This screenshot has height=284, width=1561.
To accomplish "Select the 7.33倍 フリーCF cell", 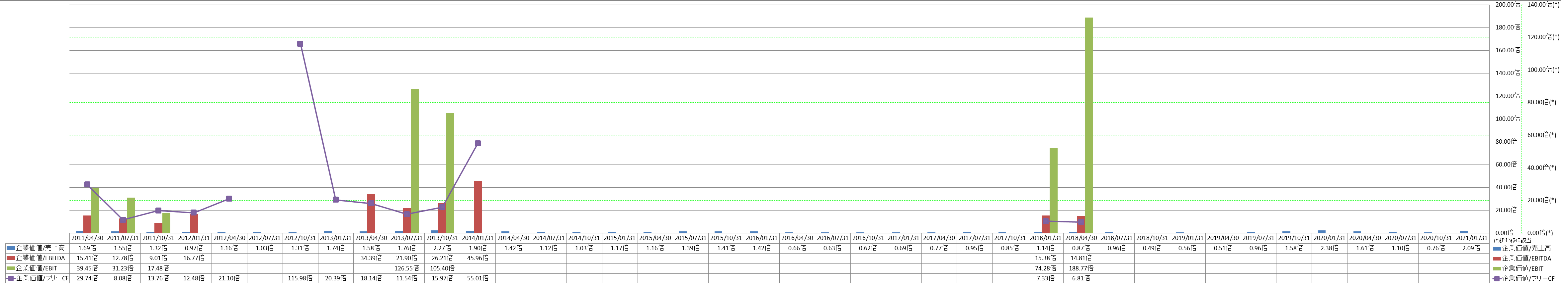I will tap(1045, 279).
